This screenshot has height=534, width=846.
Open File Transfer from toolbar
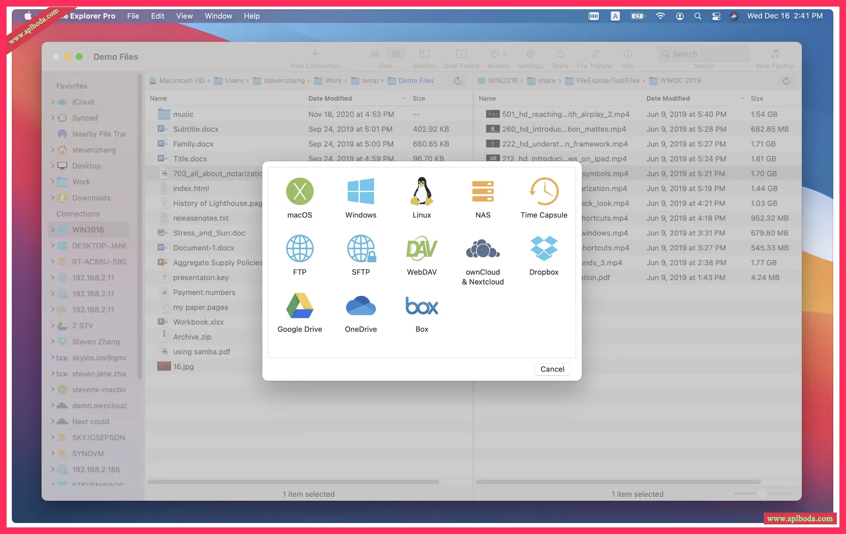595,54
